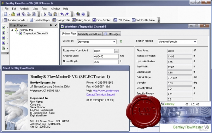Screen dimensions: 212x133
Task: Open the View menu
Action: tap(35, 9)
